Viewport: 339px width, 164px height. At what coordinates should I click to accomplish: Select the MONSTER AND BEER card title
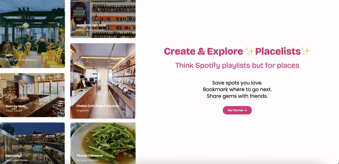91,25
